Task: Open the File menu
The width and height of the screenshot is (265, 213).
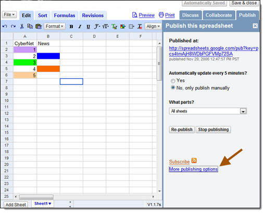Action: (x=9, y=15)
